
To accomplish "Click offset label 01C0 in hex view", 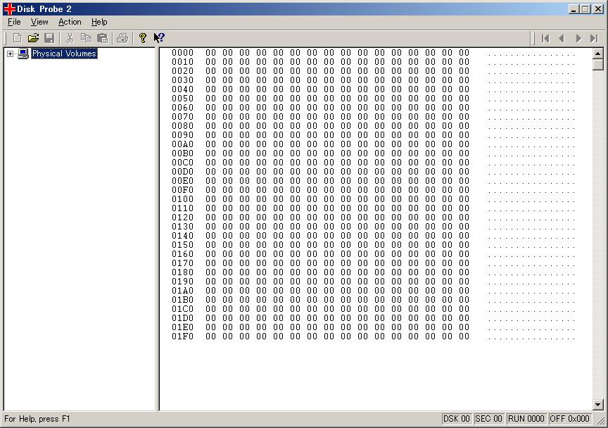I will (x=183, y=309).
